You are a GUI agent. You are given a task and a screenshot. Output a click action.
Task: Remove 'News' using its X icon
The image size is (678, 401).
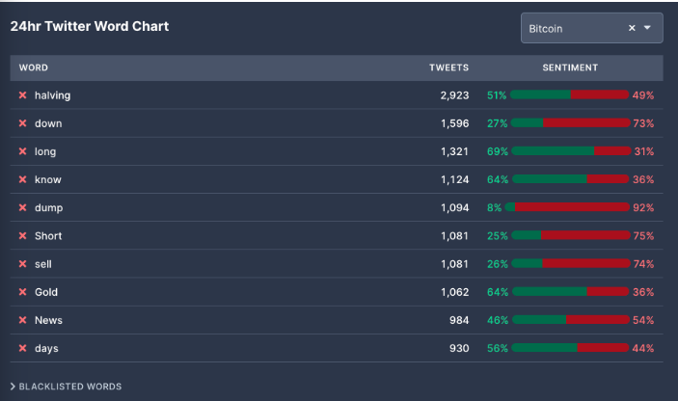coord(22,320)
